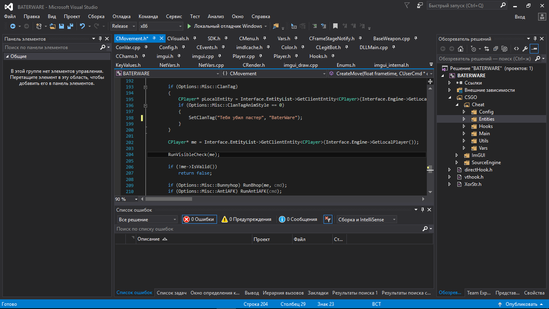
Task: Open the Отладка menu
Action: [121, 16]
